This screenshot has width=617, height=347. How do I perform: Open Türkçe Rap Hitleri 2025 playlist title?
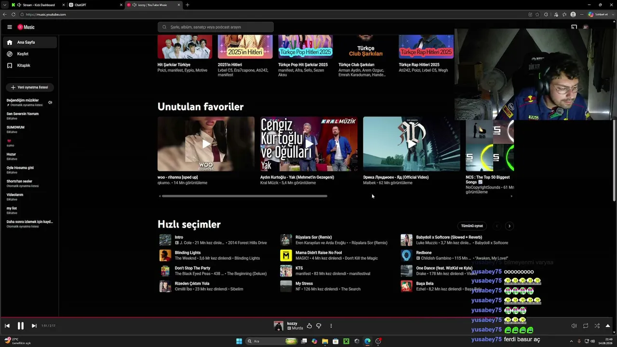pos(419,65)
